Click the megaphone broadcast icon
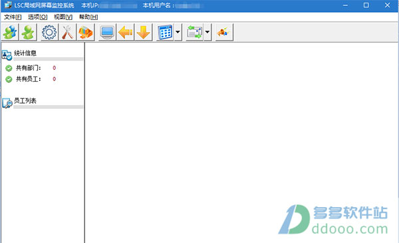Viewport: 399px width, 243px height. click(224, 33)
